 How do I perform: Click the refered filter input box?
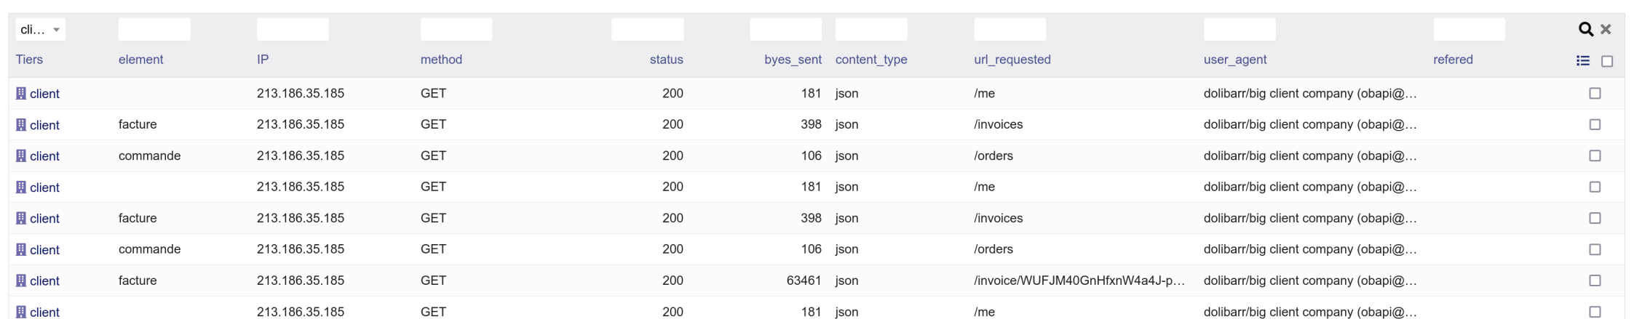(1469, 30)
